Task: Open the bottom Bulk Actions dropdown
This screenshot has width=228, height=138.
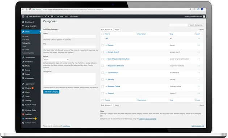Action: tap(107, 105)
